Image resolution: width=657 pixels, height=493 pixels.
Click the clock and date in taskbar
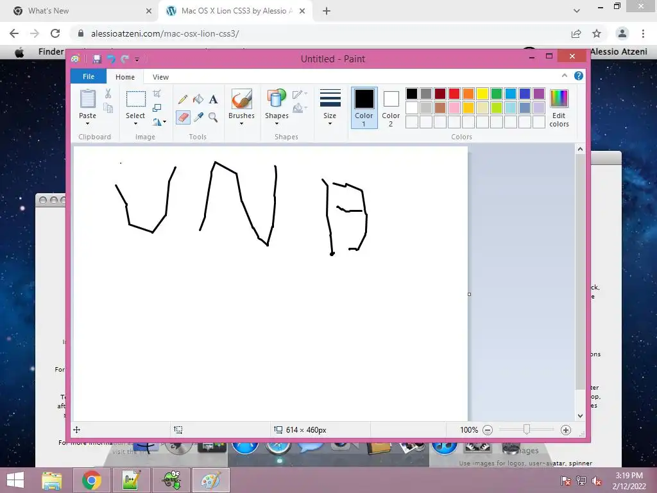pyautogui.click(x=629, y=481)
